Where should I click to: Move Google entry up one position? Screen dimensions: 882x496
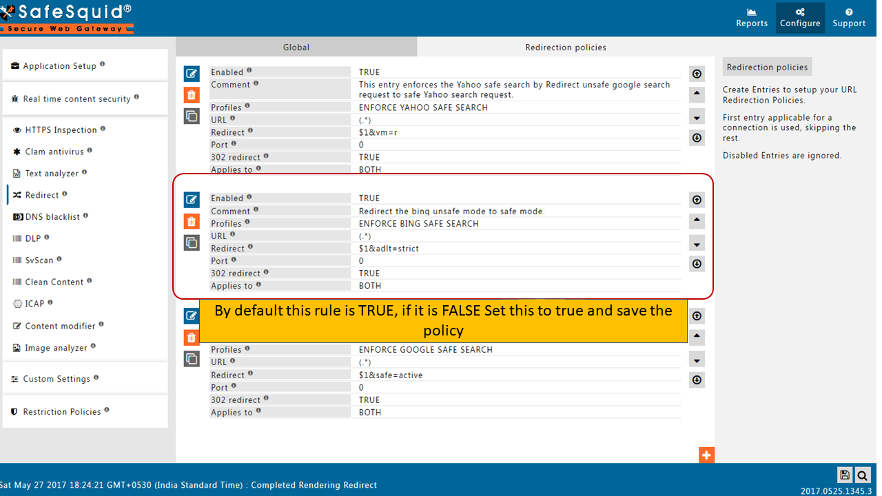[697, 337]
